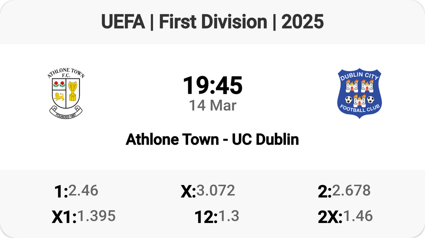The image size is (425, 238).
Task: Click the 14 Mar match date
Action: 212,105
